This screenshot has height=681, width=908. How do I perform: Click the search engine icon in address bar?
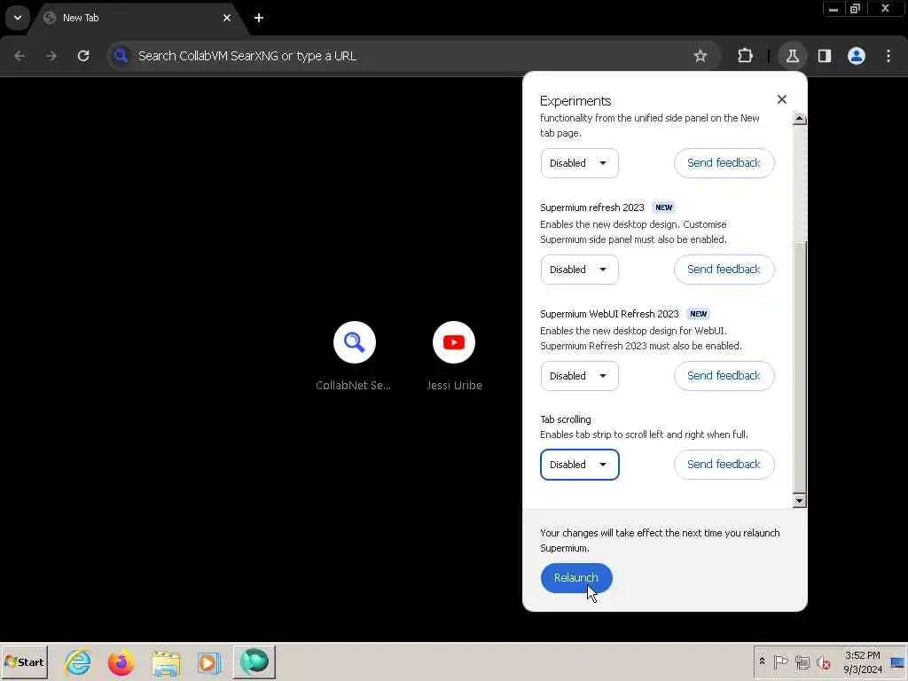[x=121, y=56]
